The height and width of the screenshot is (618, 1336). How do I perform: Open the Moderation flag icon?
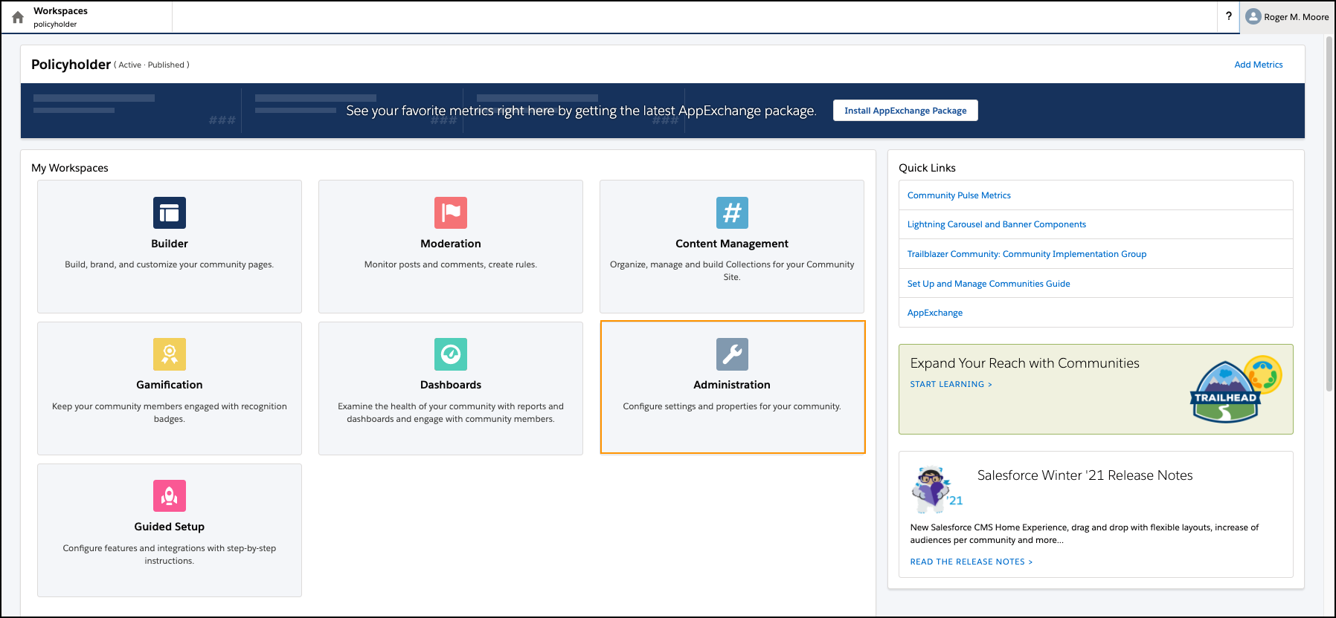click(451, 212)
